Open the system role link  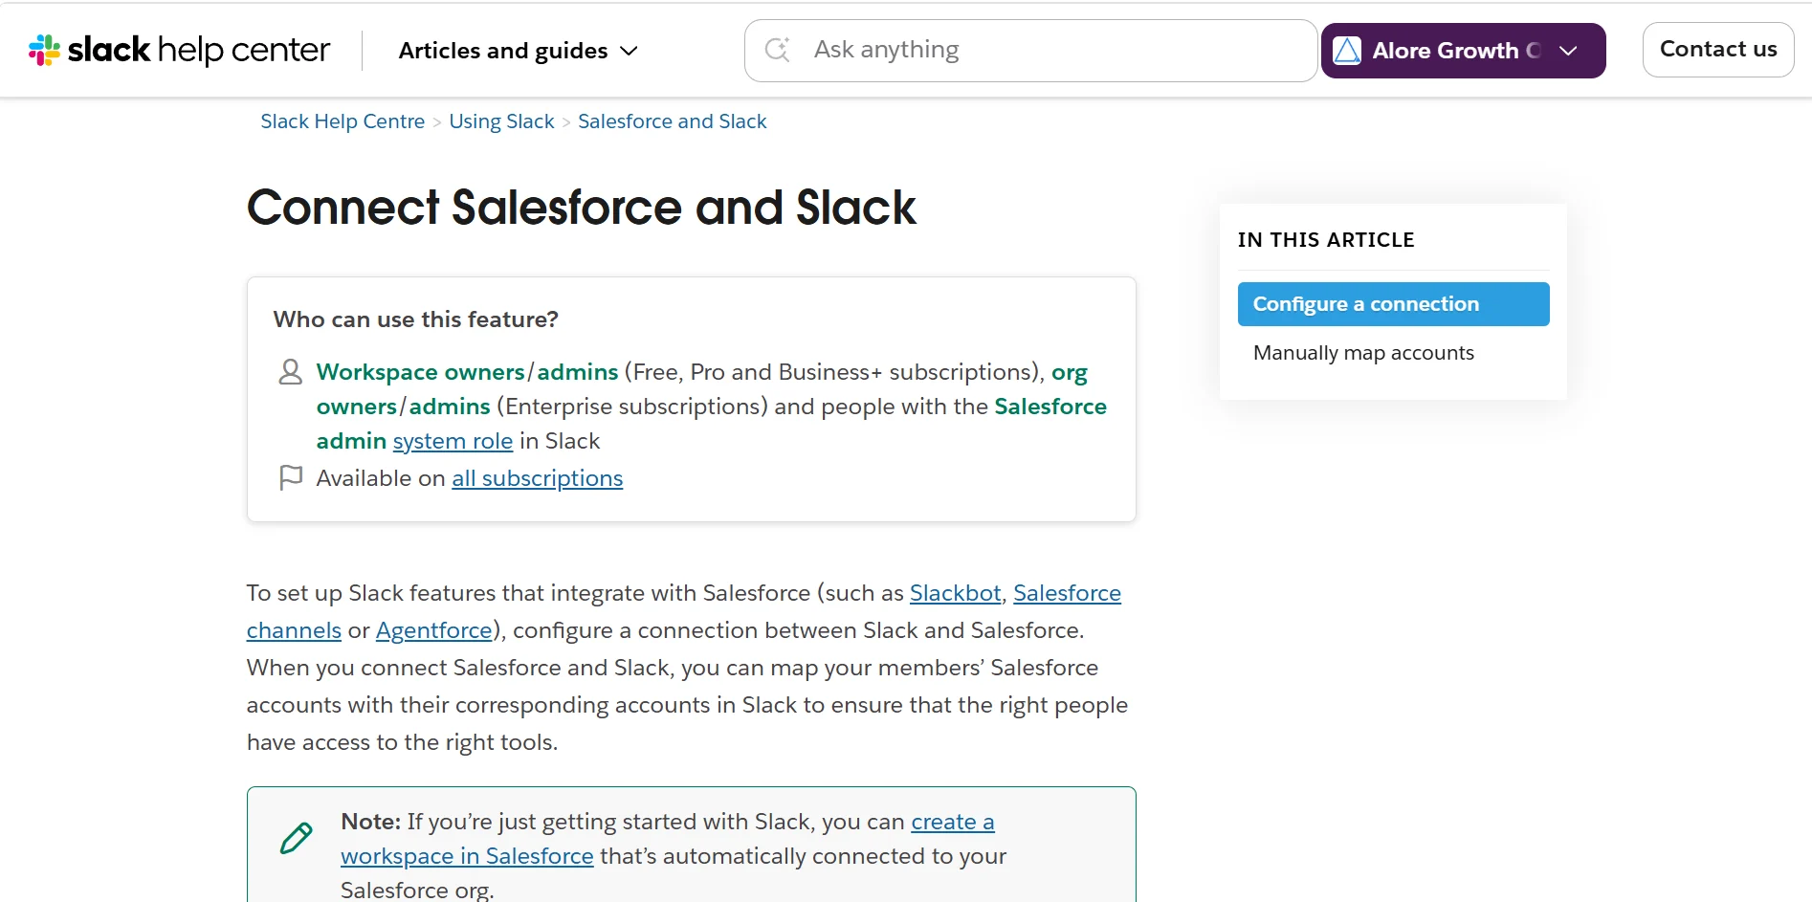click(x=453, y=441)
